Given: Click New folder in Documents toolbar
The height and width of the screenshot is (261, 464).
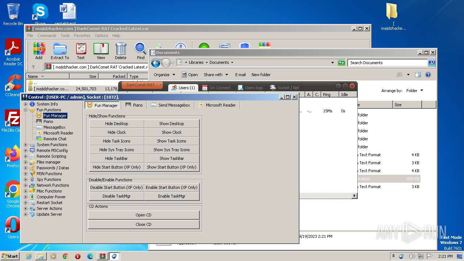Looking at the screenshot, I should point(261,75).
